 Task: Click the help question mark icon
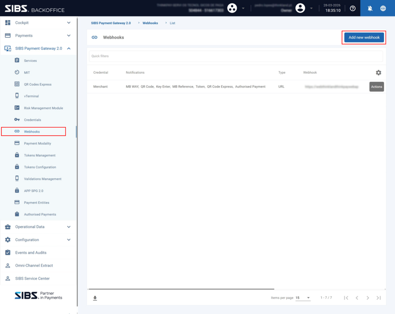(353, 8)
